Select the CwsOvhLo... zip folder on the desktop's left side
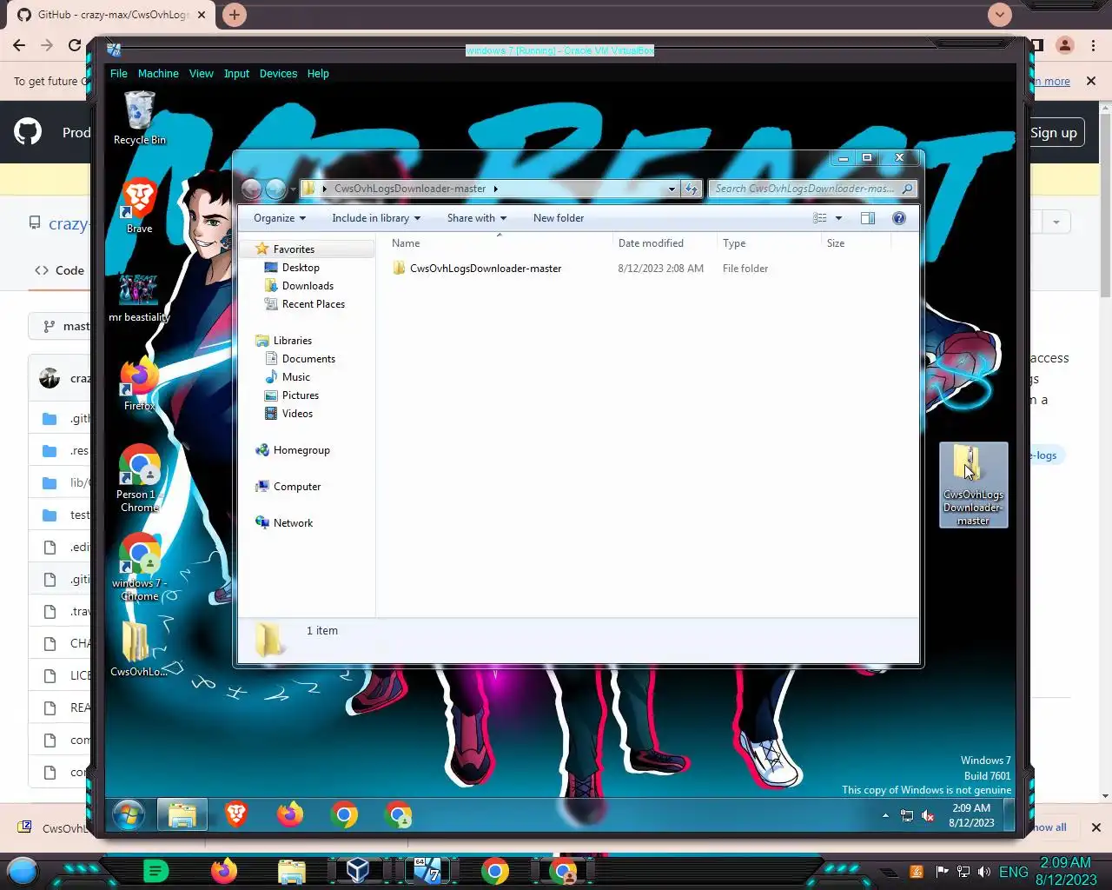The height and width of the screenshot is (890, 1112). tap(137, 649)
